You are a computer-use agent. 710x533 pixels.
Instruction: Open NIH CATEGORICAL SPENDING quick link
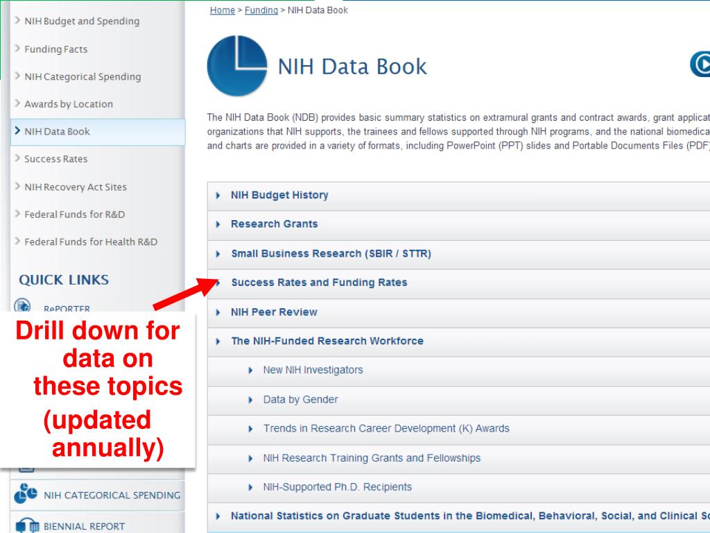[112, 495]
